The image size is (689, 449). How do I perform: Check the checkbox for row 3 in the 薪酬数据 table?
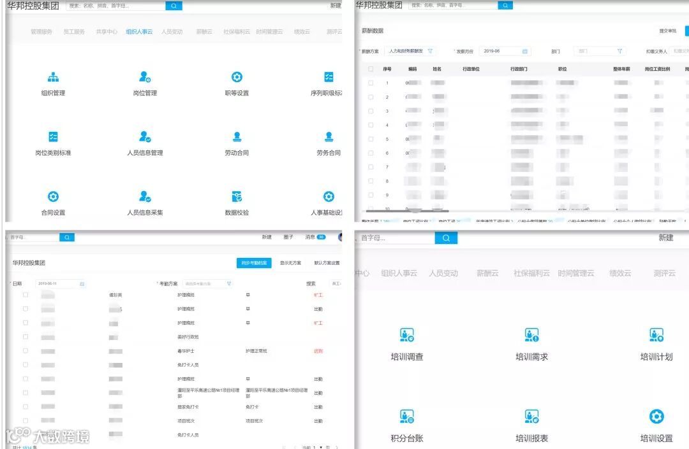pos(371,111)
